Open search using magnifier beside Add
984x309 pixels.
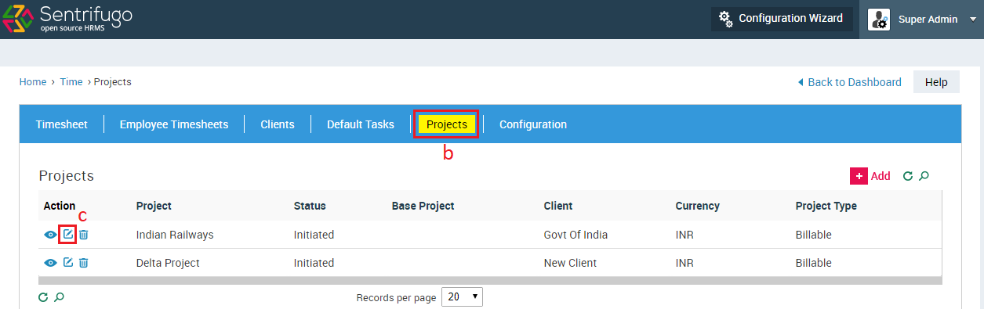tap(924, 176)
